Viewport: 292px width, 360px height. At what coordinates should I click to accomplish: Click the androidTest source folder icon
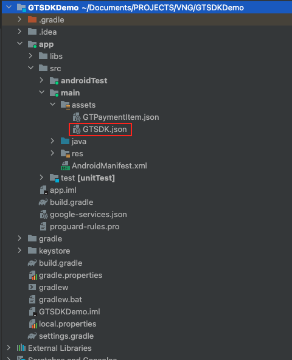pyautogui.click(x=54, y=81)
